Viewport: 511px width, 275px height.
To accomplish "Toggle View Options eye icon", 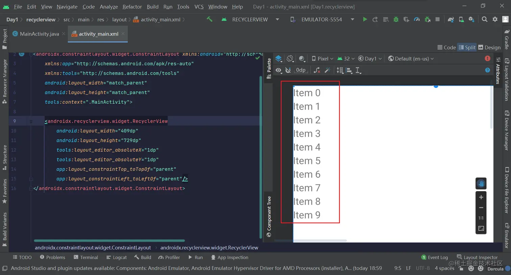I will pyautogui.click(x=278, y=70).
